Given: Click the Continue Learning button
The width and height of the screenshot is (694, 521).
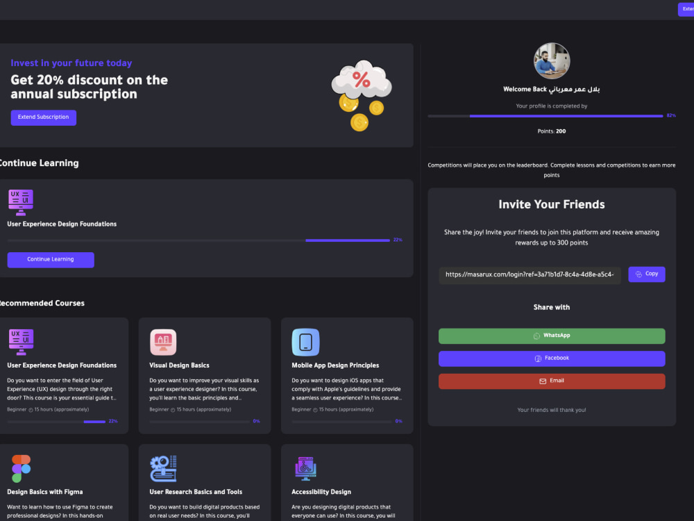Looking at the screenshot, I should [x=51, y=260].
